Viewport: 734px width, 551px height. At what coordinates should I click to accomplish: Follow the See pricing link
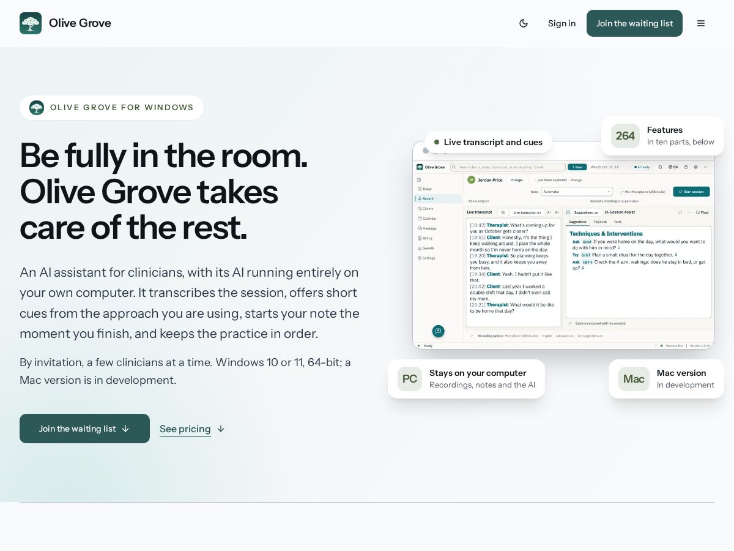point(192,429)
